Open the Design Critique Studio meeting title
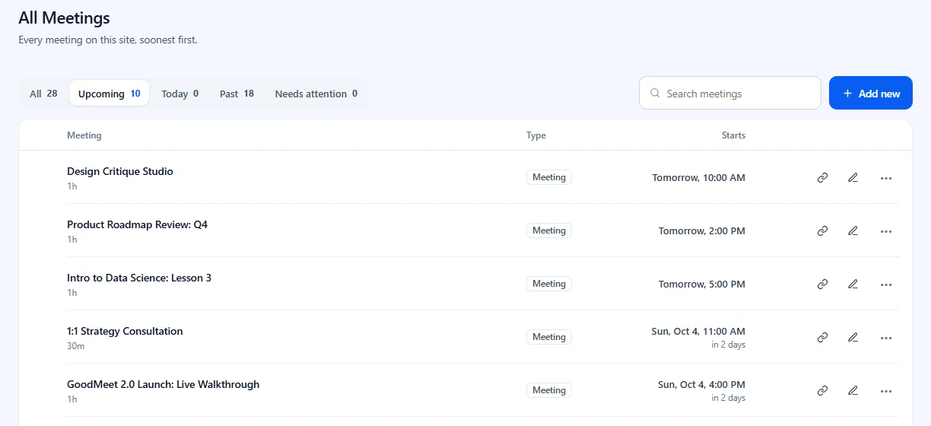 click(120, 172)
